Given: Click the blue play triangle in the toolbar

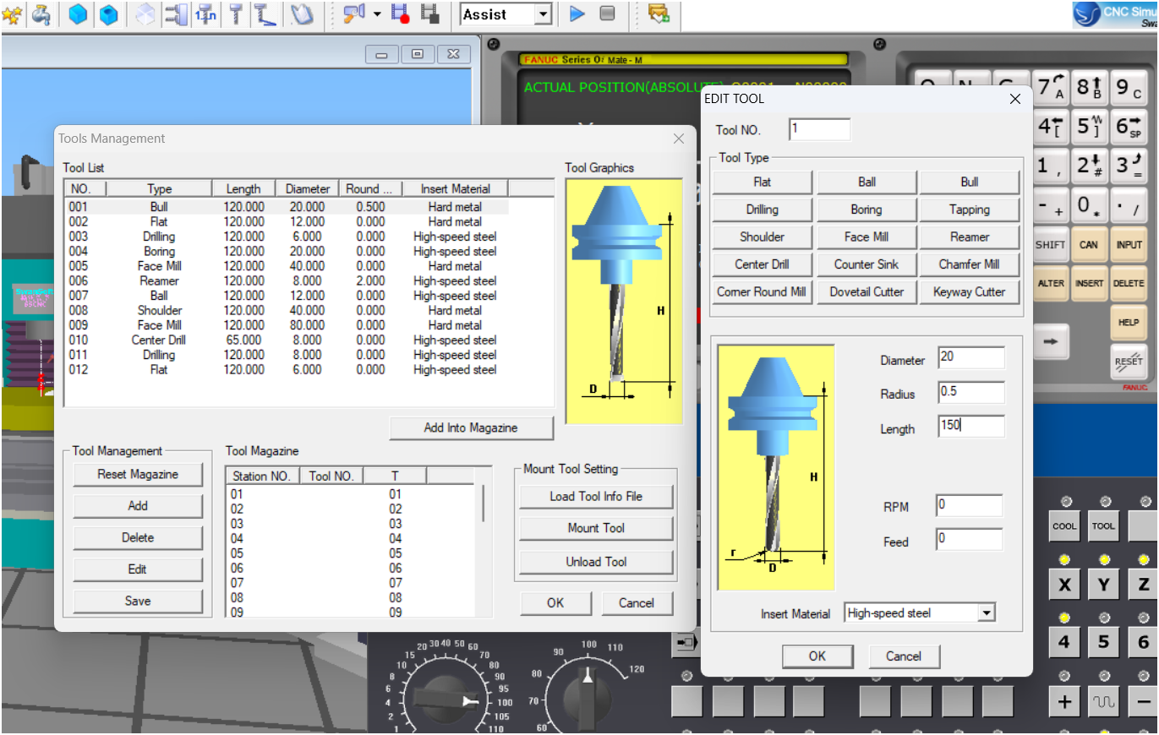Looking at the screenshot, I should 577,14.
